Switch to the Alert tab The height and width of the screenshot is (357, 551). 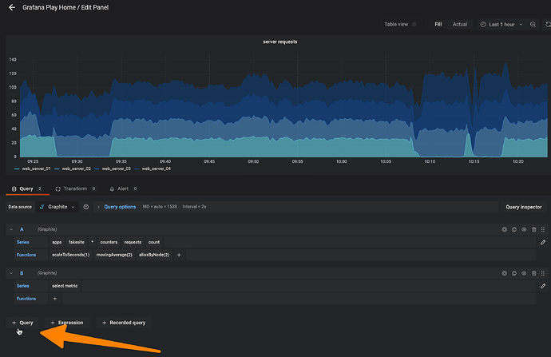coord(123,188)
